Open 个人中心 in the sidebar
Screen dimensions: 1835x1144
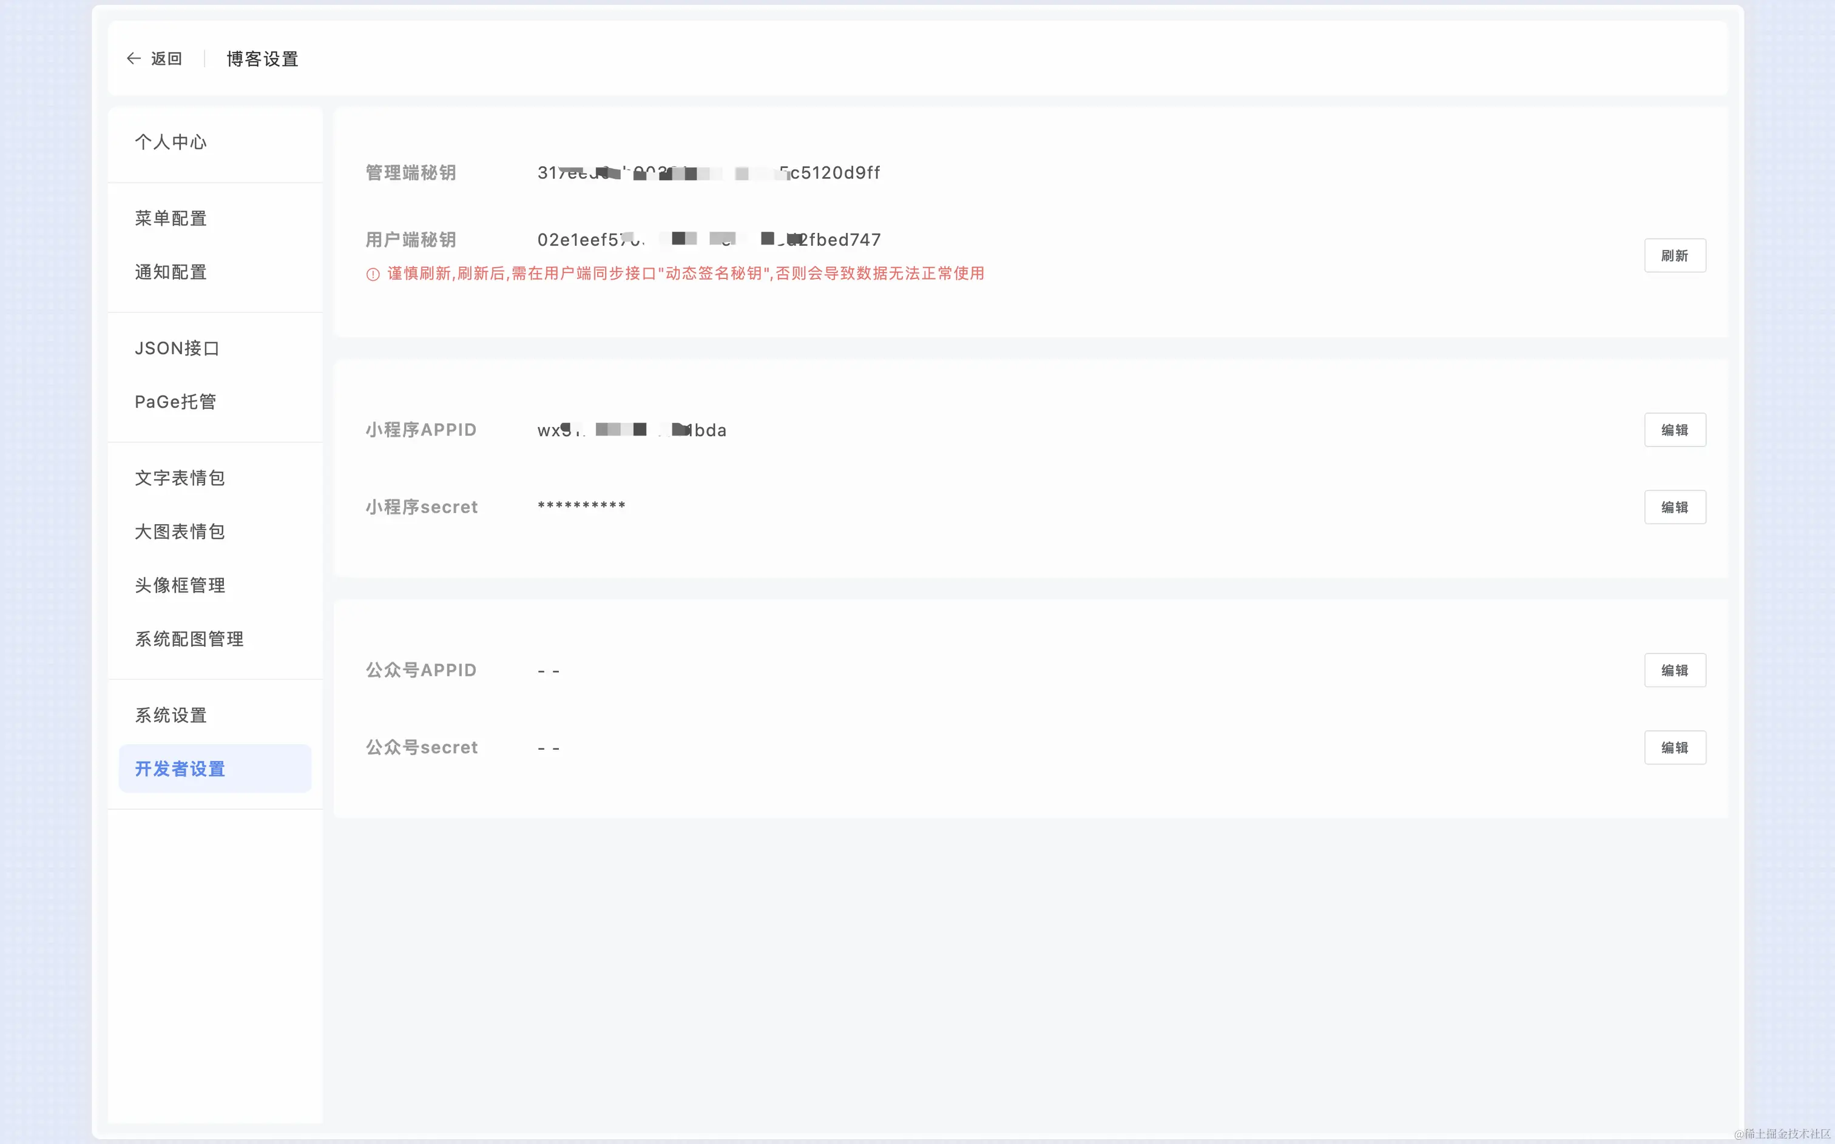171,143
